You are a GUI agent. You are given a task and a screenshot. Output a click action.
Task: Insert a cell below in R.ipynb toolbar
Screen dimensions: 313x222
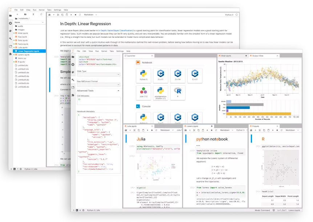tap(255, 130)
